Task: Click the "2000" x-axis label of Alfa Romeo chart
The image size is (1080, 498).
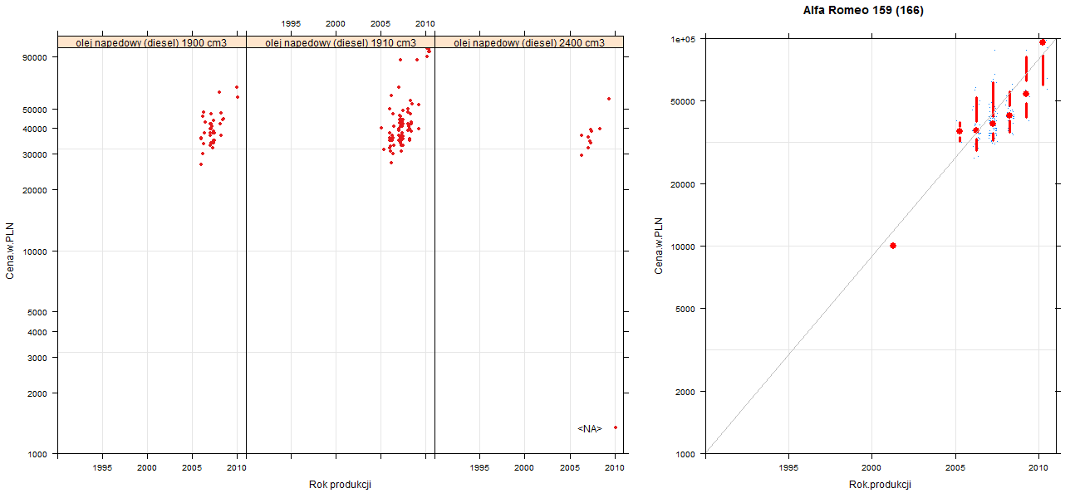Action: point(871,468)
